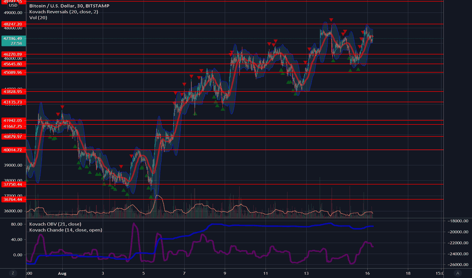The image size is (472, 278).
Task: Click the Aug label on time axis
Action: click(x=62, y=273)
